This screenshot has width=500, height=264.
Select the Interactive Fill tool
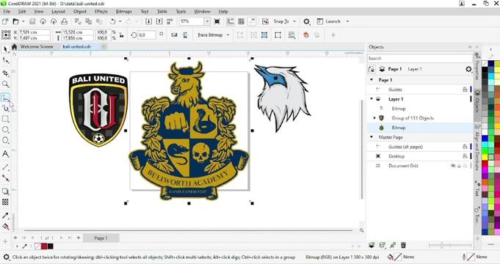5,227
